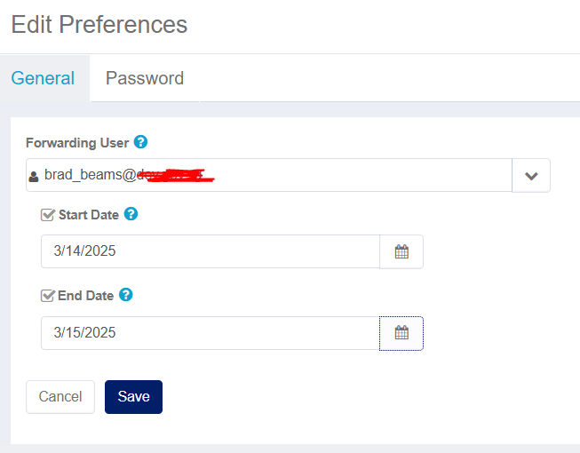
Task: Focus the End Date field showing 3/15/2025
Action: click(x=211, y=333)
